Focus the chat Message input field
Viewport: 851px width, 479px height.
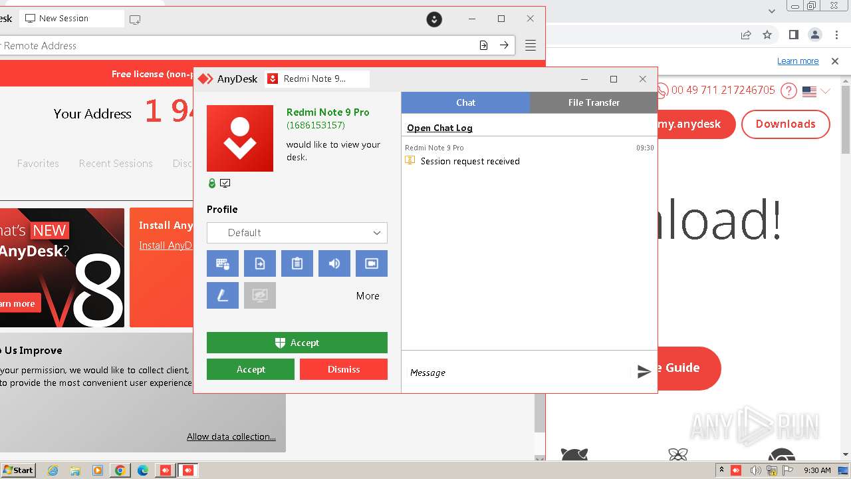(517, 373)
